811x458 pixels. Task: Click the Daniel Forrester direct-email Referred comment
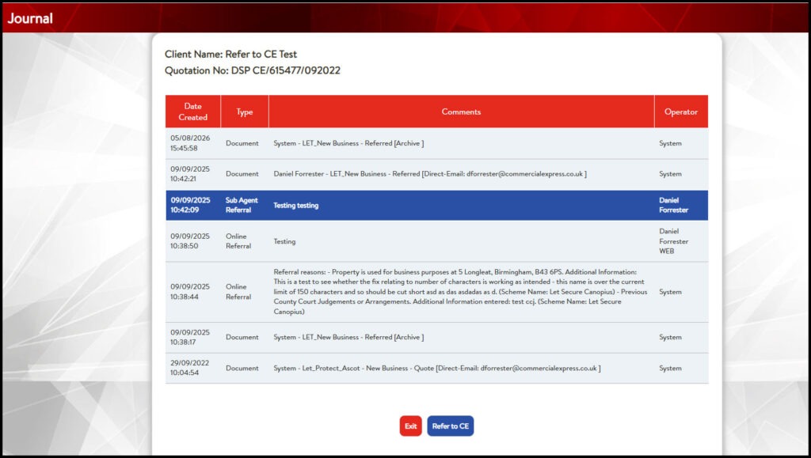point(429,174)
